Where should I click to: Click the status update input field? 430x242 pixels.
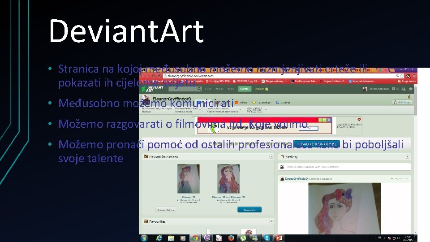[344, 167]
